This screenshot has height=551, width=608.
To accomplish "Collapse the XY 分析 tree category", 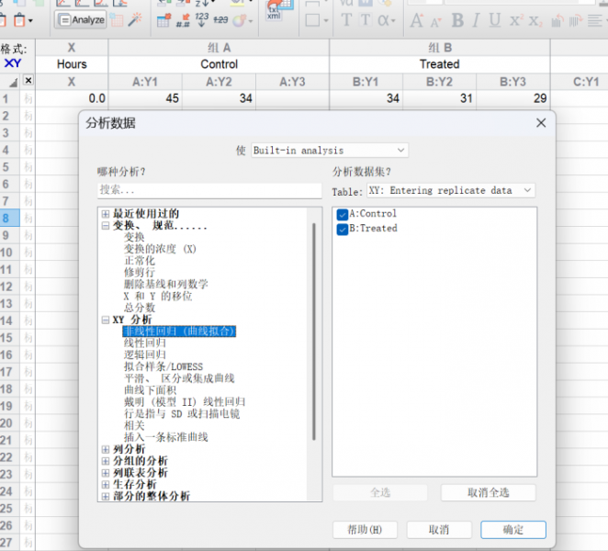I will coord(106,320).
